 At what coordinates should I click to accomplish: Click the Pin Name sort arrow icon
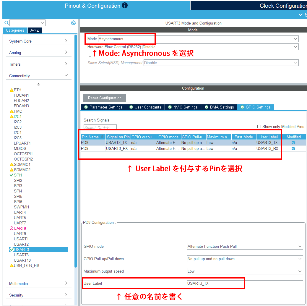click(102, 137)
